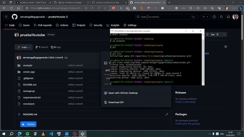The height and width of the screenshot is (137, 244).
Task: Click serranogallegogerardo owner link in breadcrumb
Action: [x=32, y=17]
